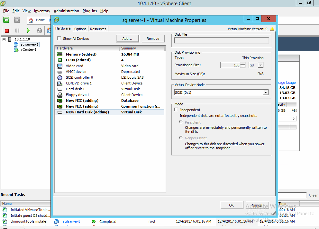Screen dimensions: 319x229
Task: Select the 'Hard disk 1' hardware row
Action: coord(110,89)
